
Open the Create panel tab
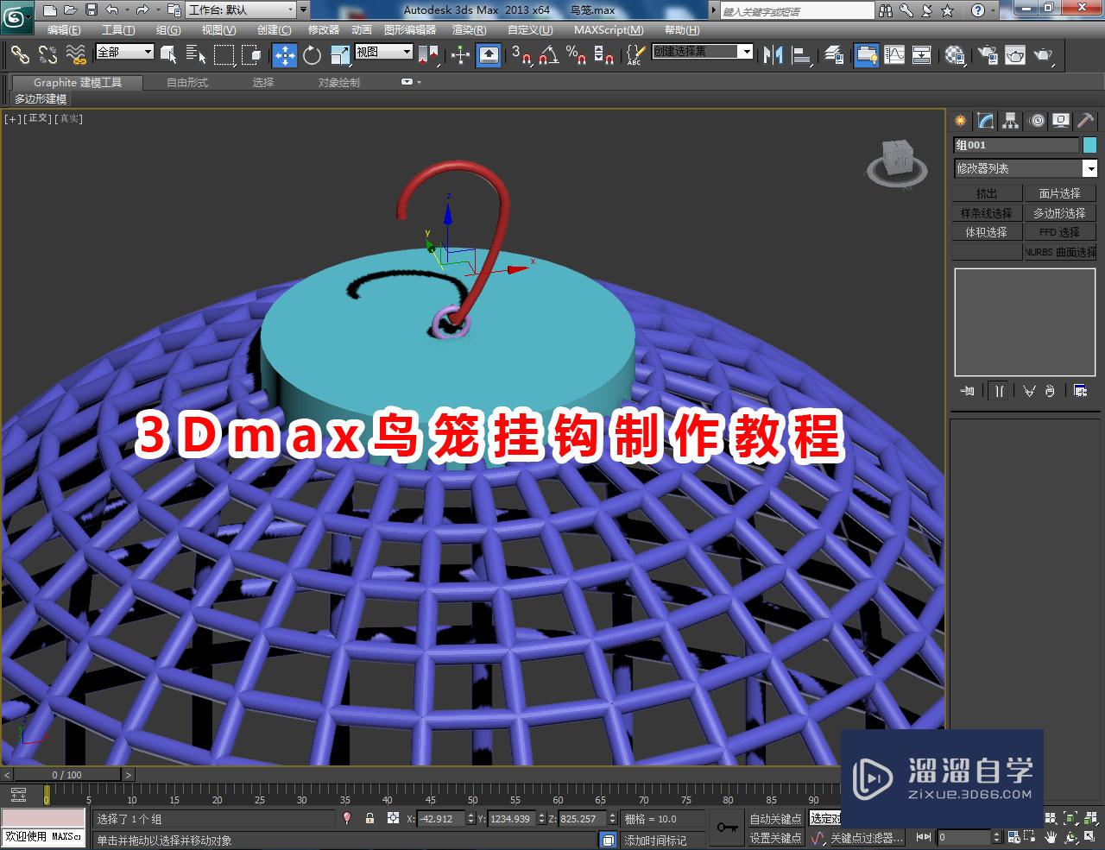click(961, 121)
